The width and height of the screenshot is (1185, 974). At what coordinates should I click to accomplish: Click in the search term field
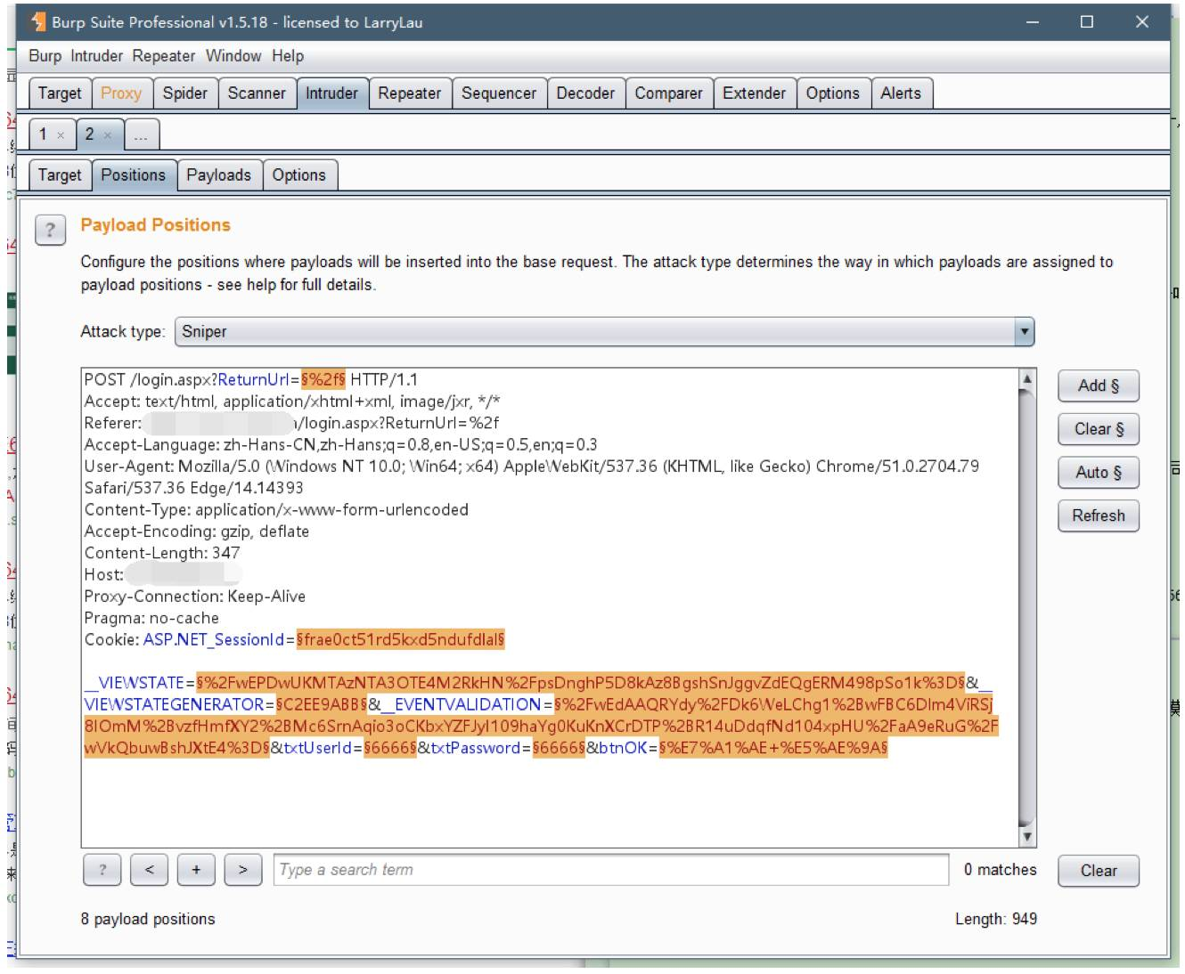click(x=611, y=870)
